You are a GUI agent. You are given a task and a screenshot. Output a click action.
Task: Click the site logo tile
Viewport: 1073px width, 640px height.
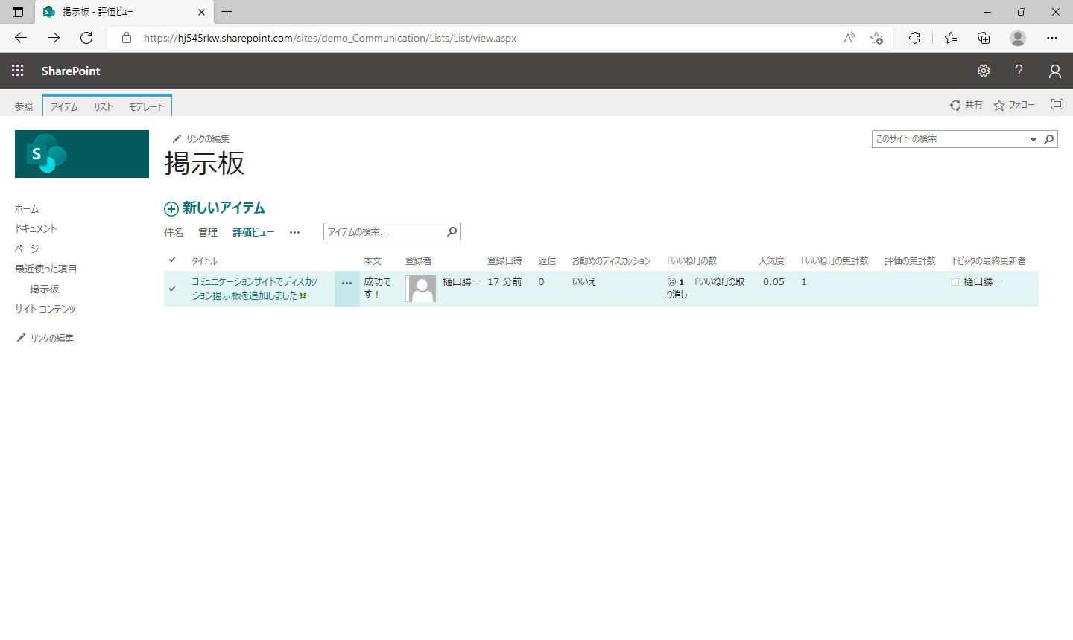82,154
